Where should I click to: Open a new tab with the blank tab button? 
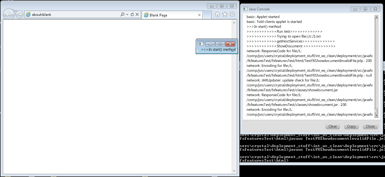(x=207, y=15)
